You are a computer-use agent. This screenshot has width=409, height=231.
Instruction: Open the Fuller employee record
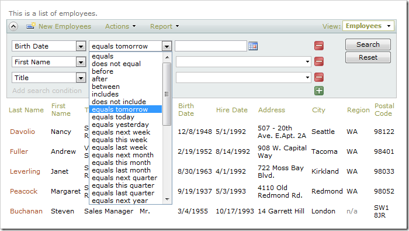[19, 151]
